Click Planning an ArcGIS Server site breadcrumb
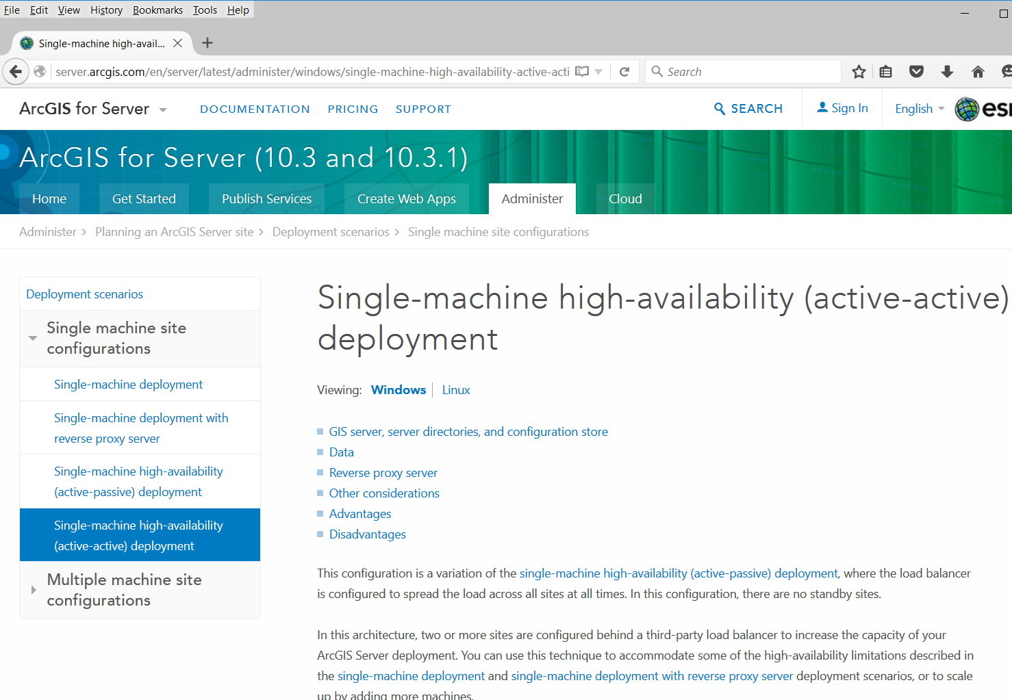 click(175, 232)
